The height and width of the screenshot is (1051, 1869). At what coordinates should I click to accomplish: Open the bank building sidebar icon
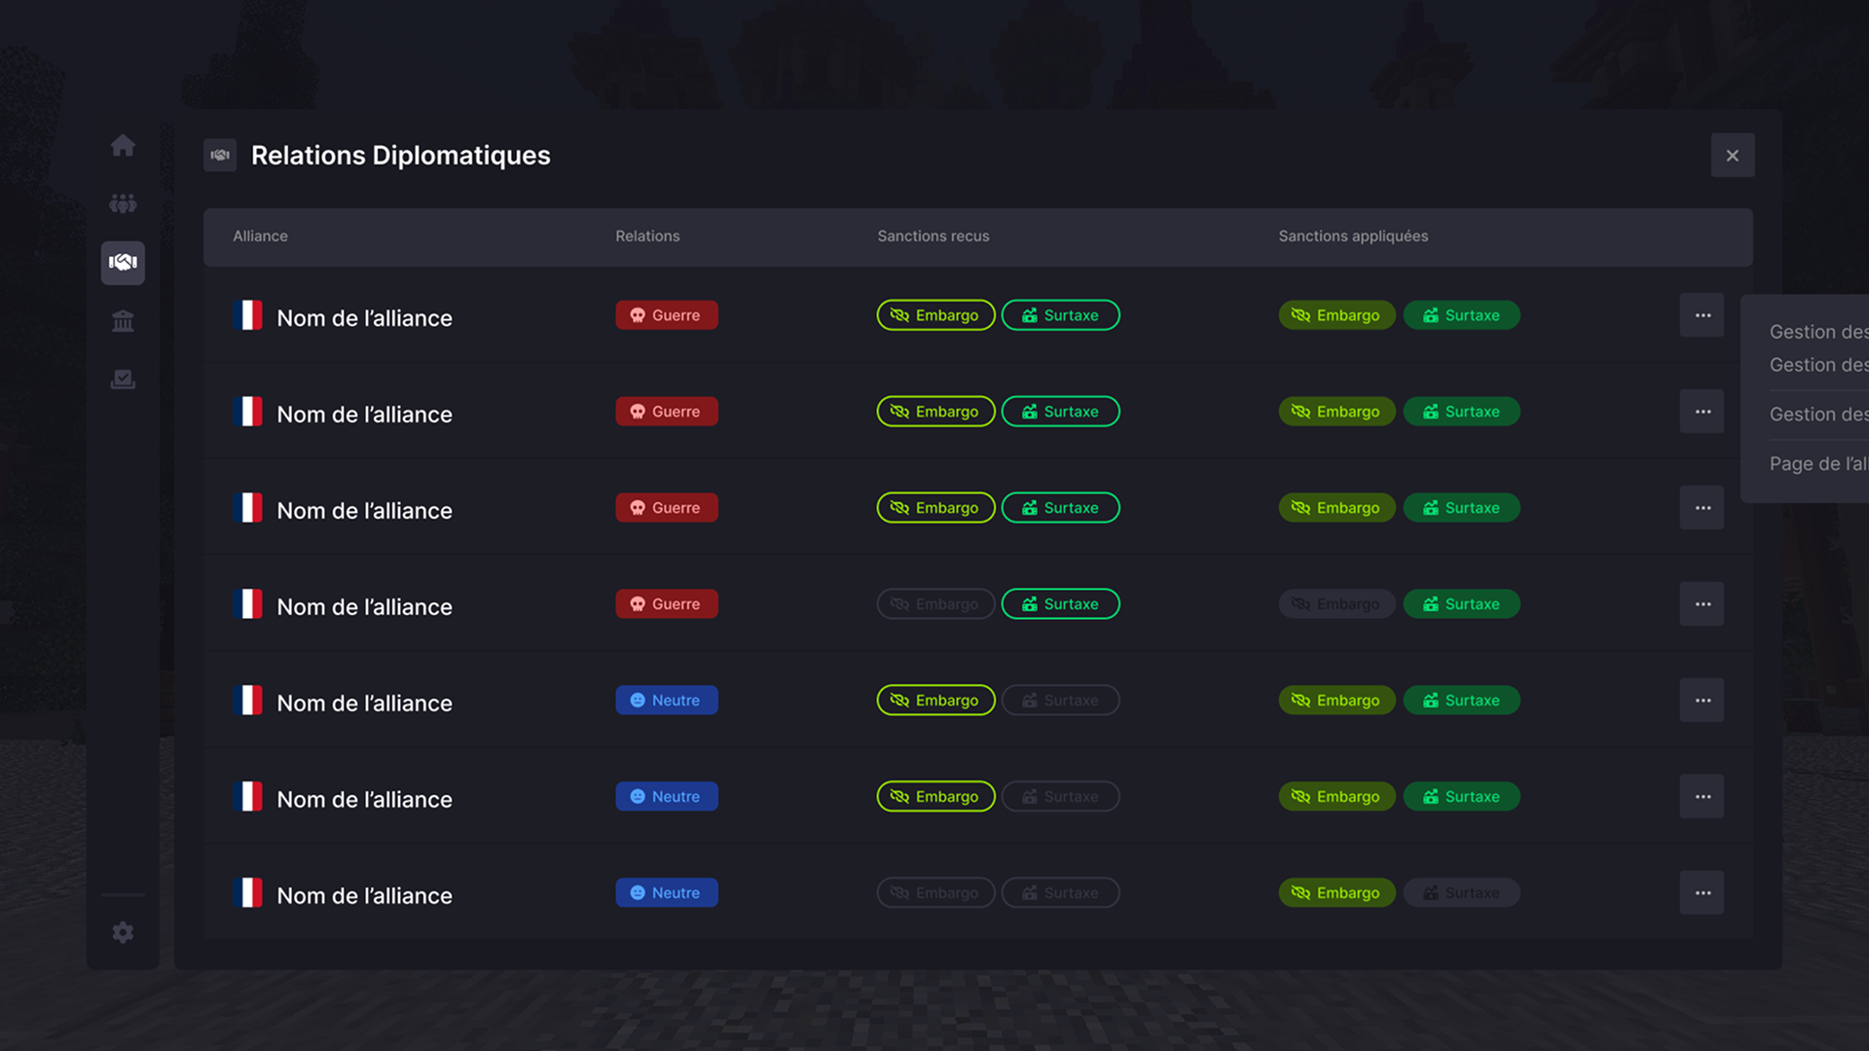[x=123, y=321]
